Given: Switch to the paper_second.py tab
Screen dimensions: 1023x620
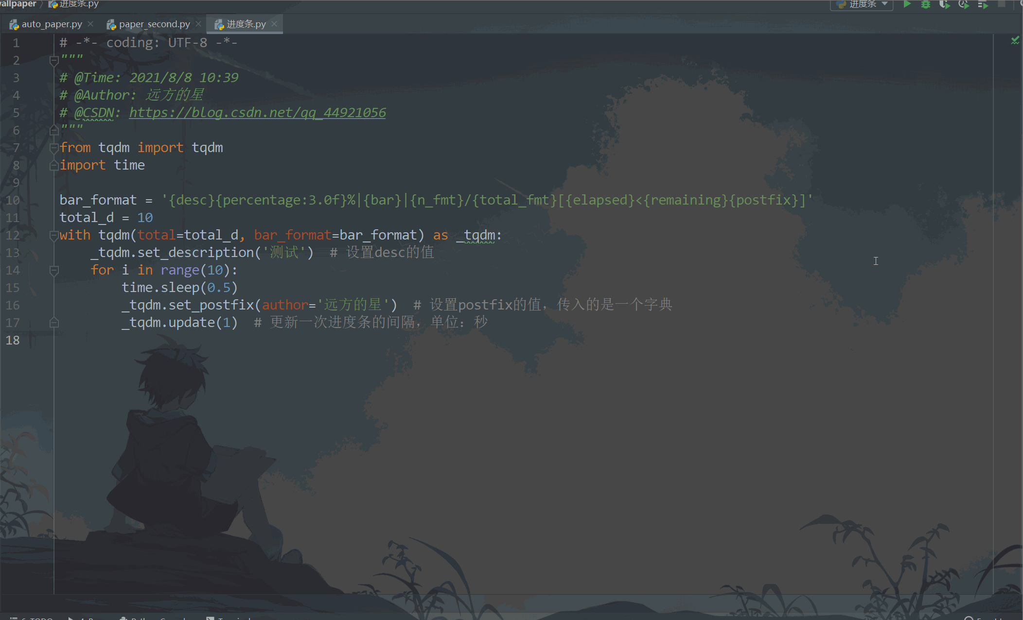Looking at the screenshot, I should click(x=154, y=24).
